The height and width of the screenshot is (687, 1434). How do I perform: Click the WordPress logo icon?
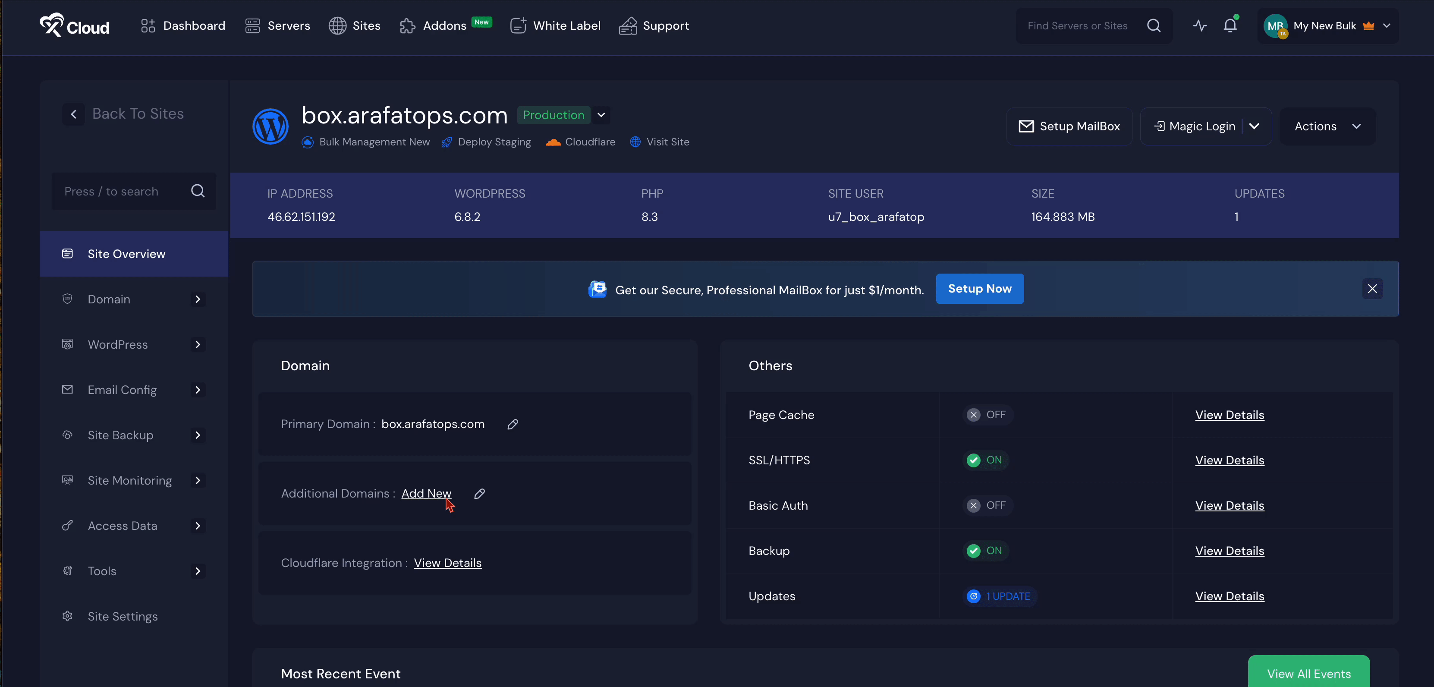[x=270, y=126]
